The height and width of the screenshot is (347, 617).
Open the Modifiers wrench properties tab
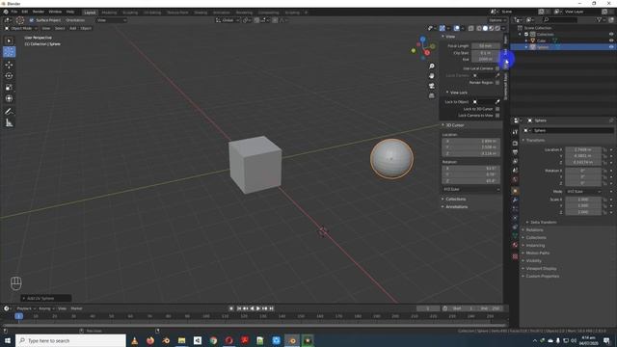[x=515, y=200]
